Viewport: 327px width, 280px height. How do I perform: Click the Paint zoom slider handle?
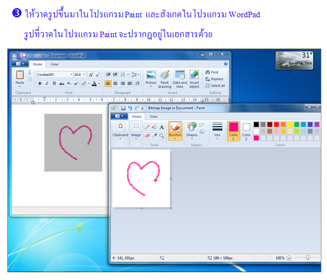[308, 258]
